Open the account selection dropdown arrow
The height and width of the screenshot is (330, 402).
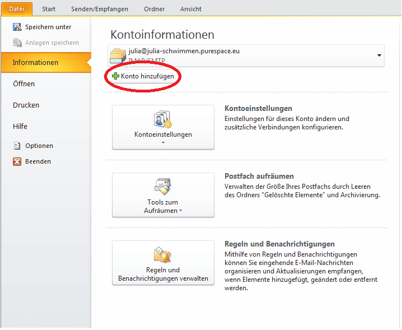[x=379, y=56]
